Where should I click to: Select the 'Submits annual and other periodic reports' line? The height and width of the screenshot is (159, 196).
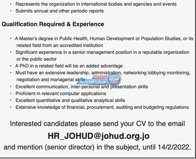click(x=60, y=11)
